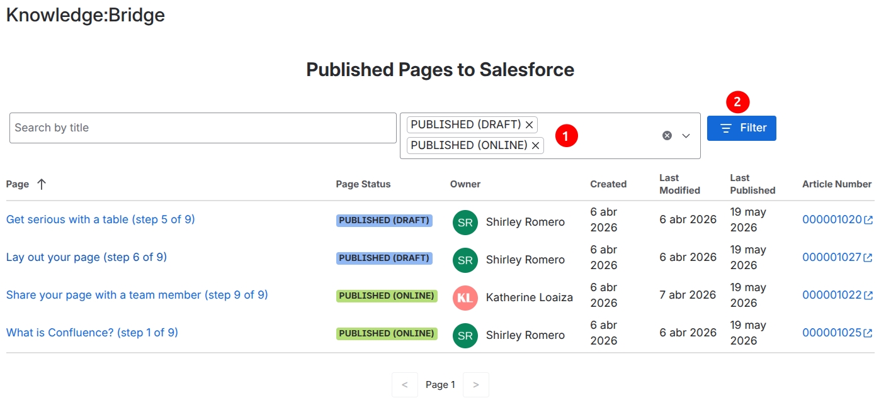Click the PUBLISHED (DRAFT) badge in the "Lay out your page" row
The width and height of the screenshot is (891, 398).
(x=384, y=258)
